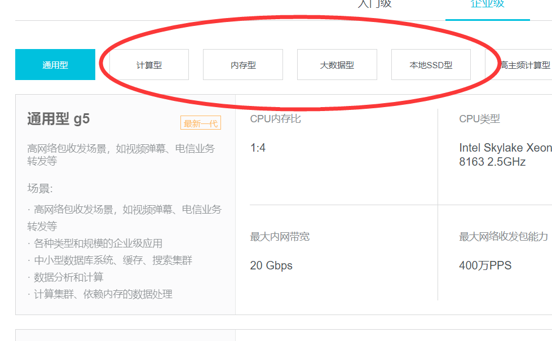Select the 400万PPS value
Image resolution: width=552 pixels, height=341 pixels.
(x=485, y=265)
